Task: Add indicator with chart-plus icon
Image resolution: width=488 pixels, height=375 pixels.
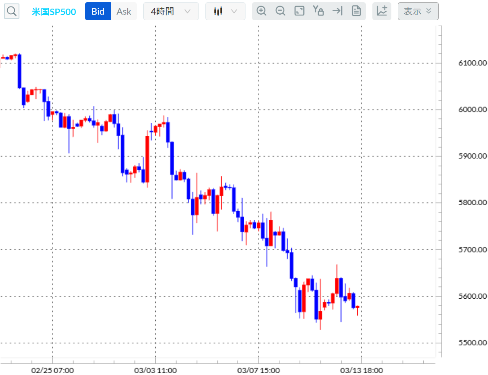Action: [382, 11]
